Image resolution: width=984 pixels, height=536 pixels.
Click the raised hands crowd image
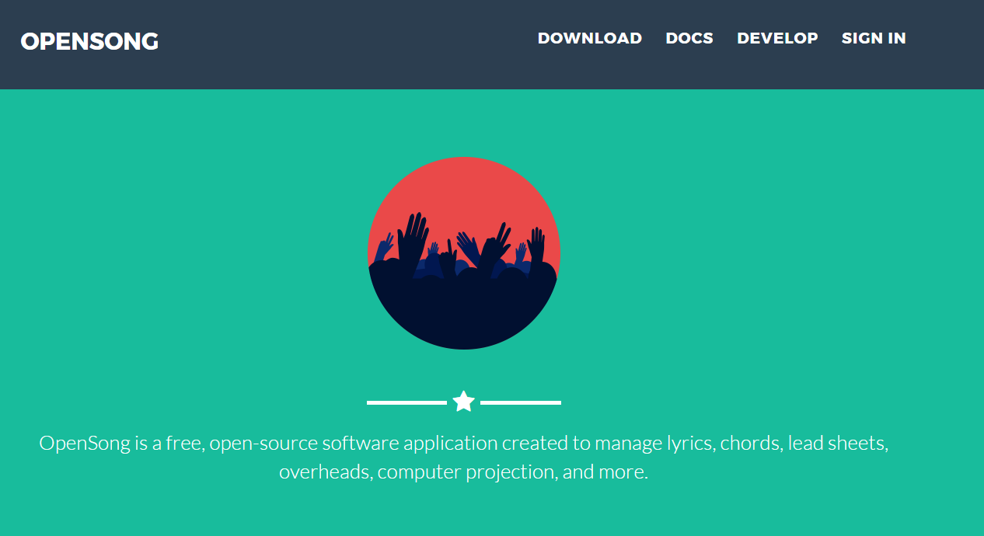[x=464, y=253]
